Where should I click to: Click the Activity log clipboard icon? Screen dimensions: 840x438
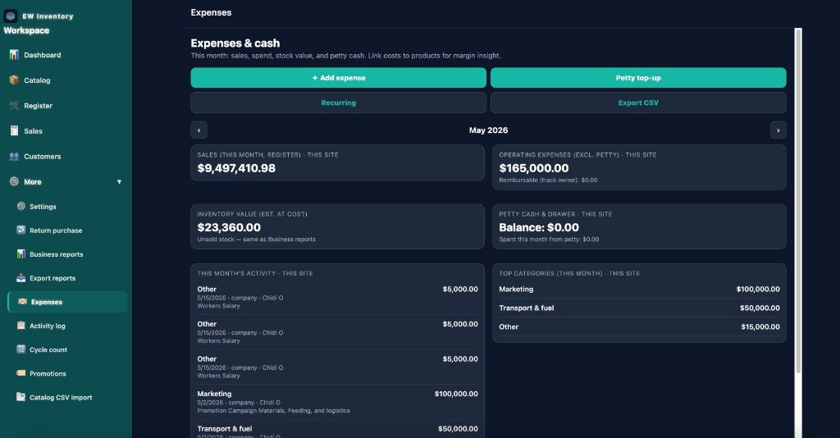point(21,325)
